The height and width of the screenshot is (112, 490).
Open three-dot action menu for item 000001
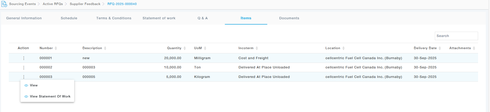tap(24, 58)
